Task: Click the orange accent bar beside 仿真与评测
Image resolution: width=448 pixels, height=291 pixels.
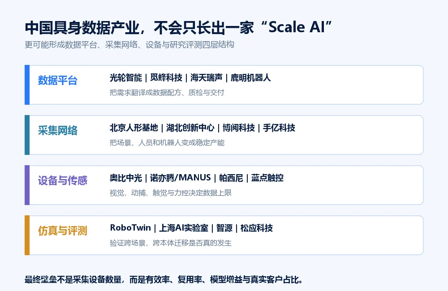Action: pyautogui.click(x=27, y=235)
